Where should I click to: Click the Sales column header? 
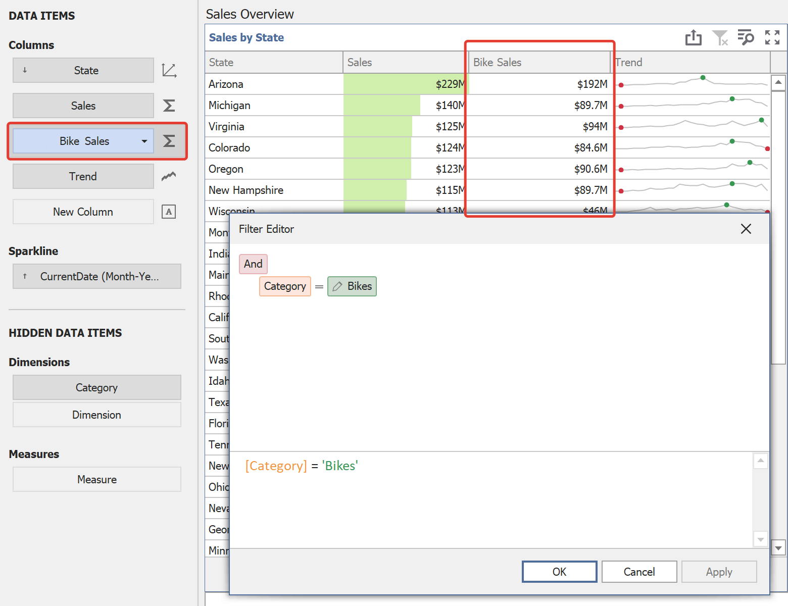coord(406,62)
